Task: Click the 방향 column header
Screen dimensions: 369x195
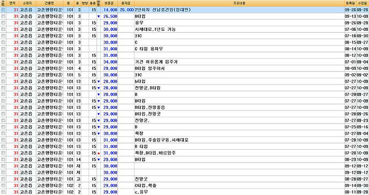Action: coord(85,3)
